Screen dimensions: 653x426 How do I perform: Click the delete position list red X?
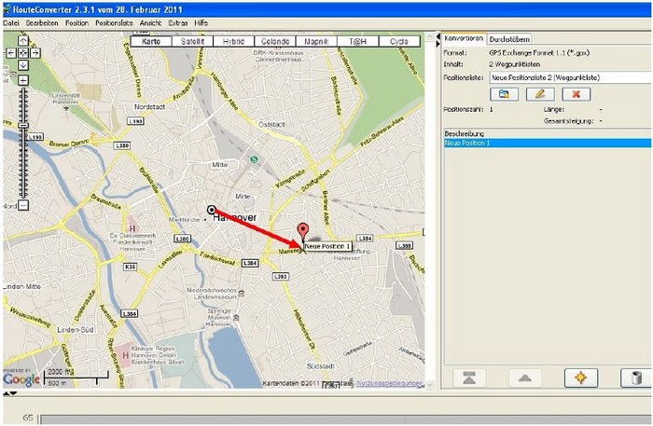point(577,94)
